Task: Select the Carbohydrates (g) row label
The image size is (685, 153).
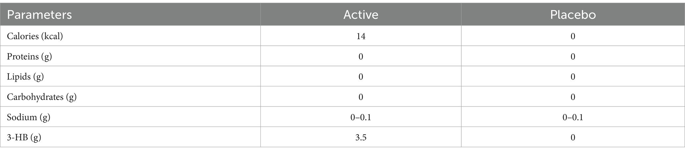Action: tap(42, 97)
